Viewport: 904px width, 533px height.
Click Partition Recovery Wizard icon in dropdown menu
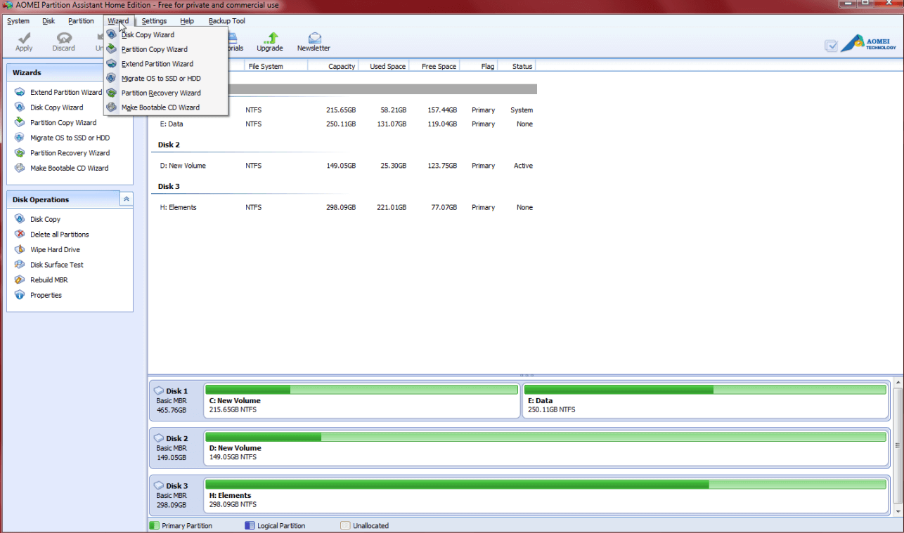coord(112,93)
